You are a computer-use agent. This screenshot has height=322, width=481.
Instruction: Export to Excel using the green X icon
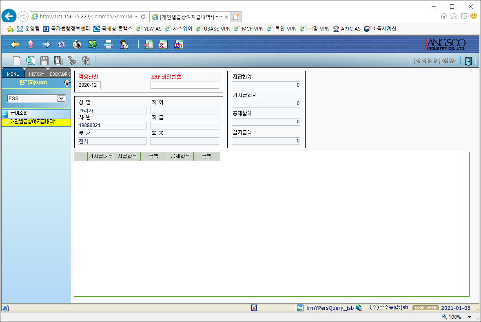point(93,45)
